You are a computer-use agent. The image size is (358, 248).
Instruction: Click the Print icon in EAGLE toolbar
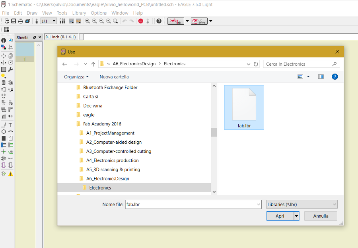click(21, 21)
